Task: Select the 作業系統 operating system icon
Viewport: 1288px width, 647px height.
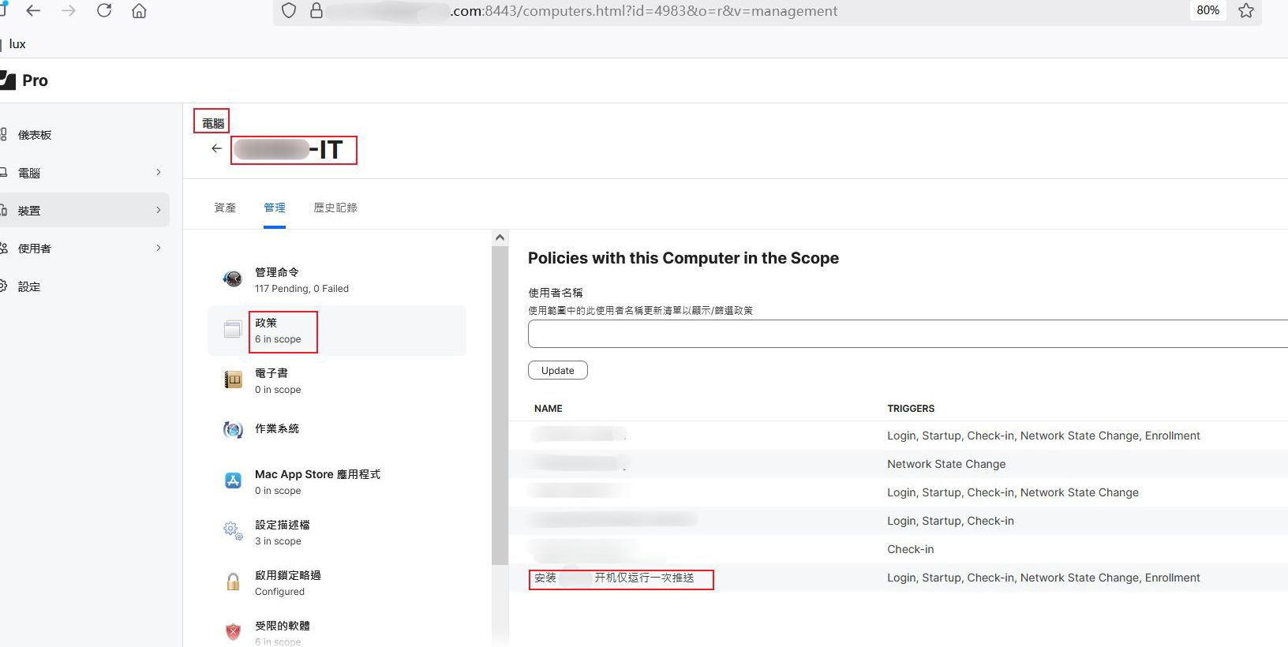Action: pyautogui.click(x=233, y=430)
